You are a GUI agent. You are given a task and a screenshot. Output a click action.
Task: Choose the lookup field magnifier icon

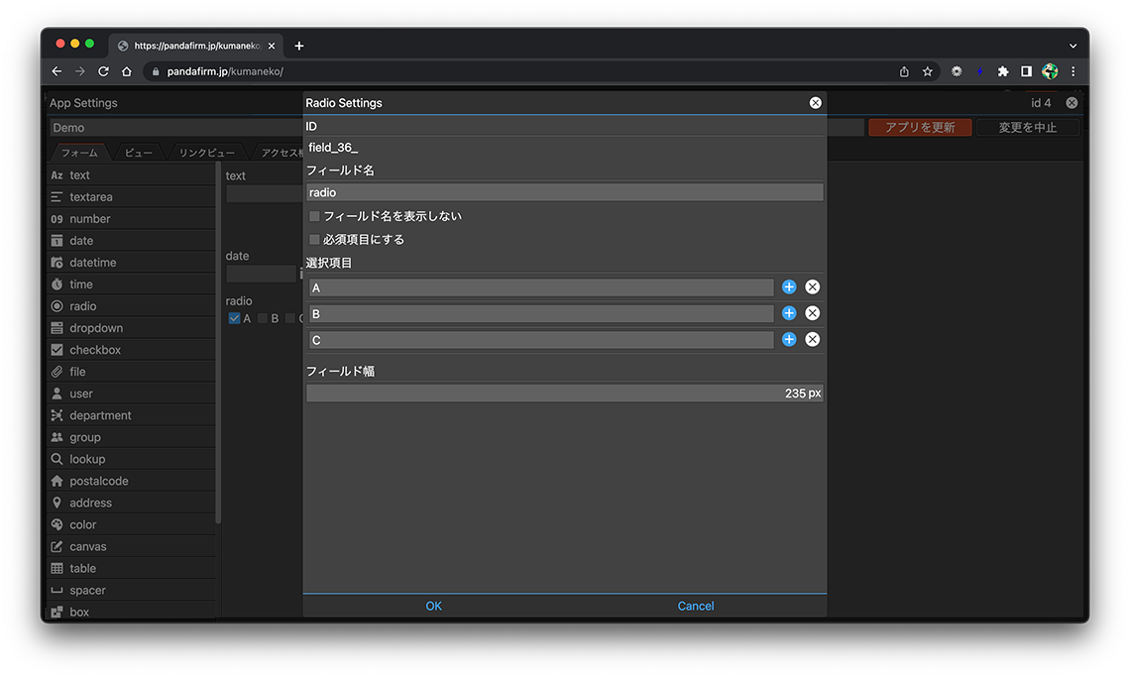pos(57,459)
